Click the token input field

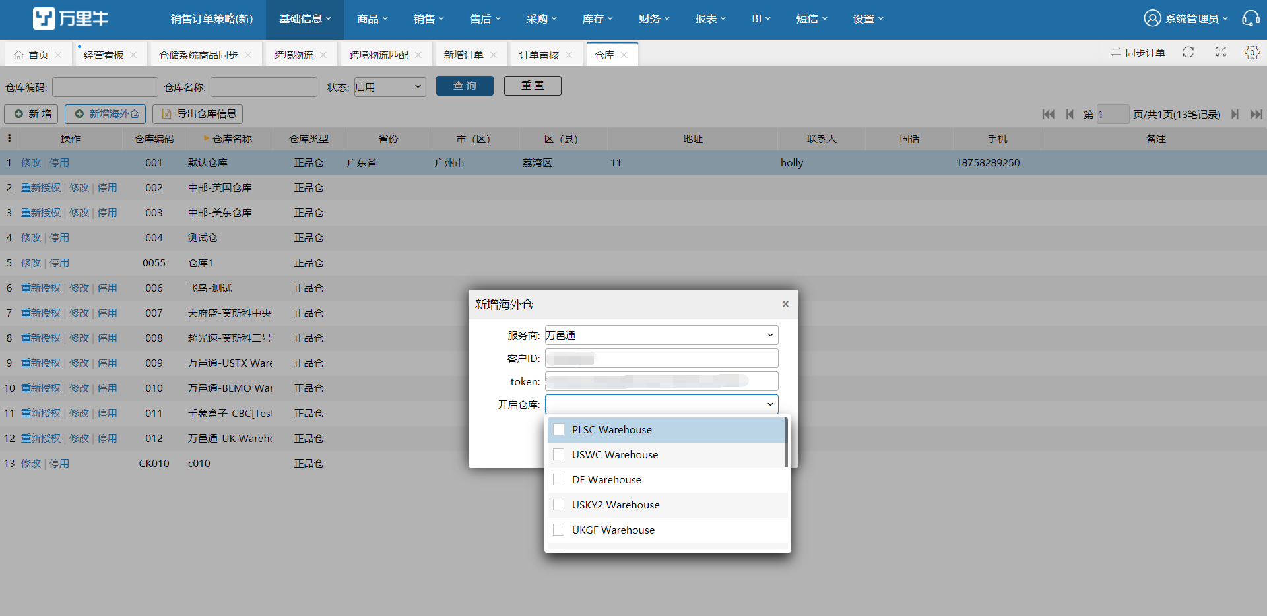tap(661, 381)
